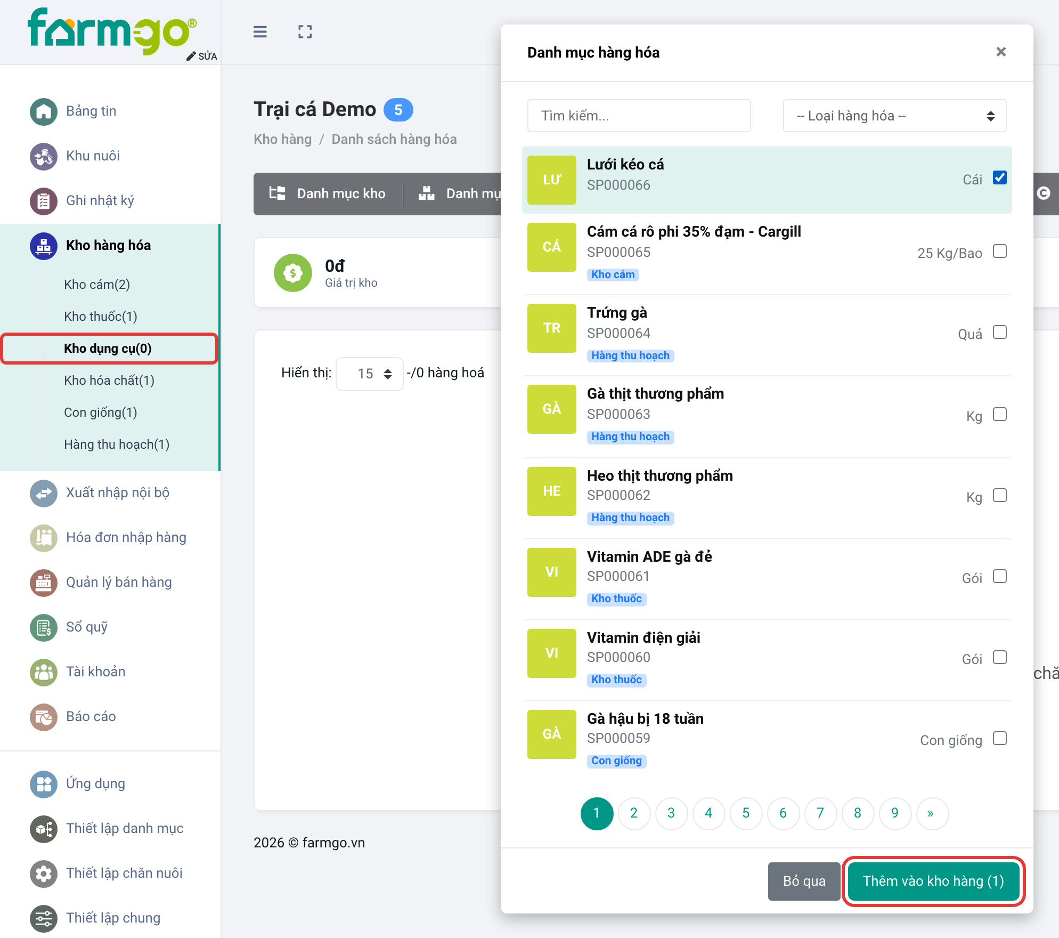The image size is (1059, 938).
Task: Open the Bảng tin home icon
Action: pyautogui.click(x=44, y=111)
